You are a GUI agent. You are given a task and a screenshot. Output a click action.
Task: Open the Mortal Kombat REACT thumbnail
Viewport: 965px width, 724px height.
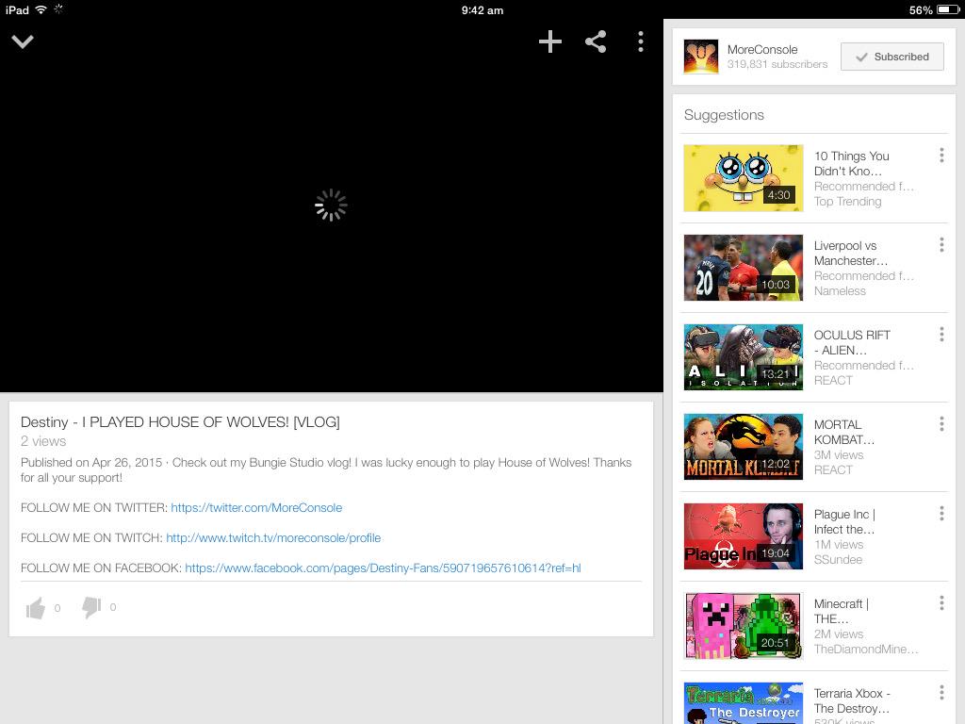[744, 447]
